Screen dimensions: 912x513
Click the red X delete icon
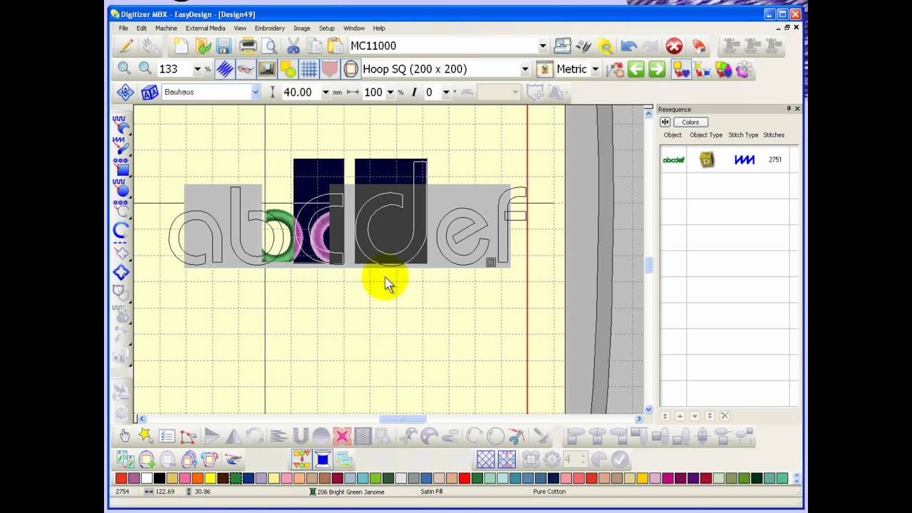[x=674, y=46]
